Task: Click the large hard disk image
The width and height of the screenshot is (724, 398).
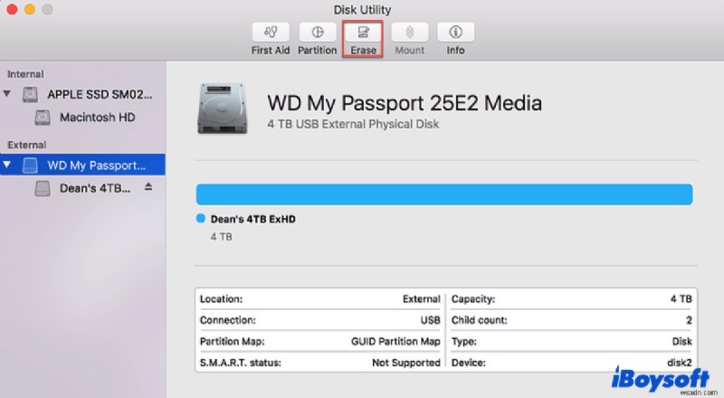Action: click(223, 109)
